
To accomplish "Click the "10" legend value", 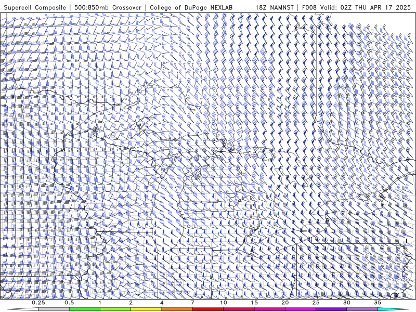I will pyautogui.click(x=224, y=303).
